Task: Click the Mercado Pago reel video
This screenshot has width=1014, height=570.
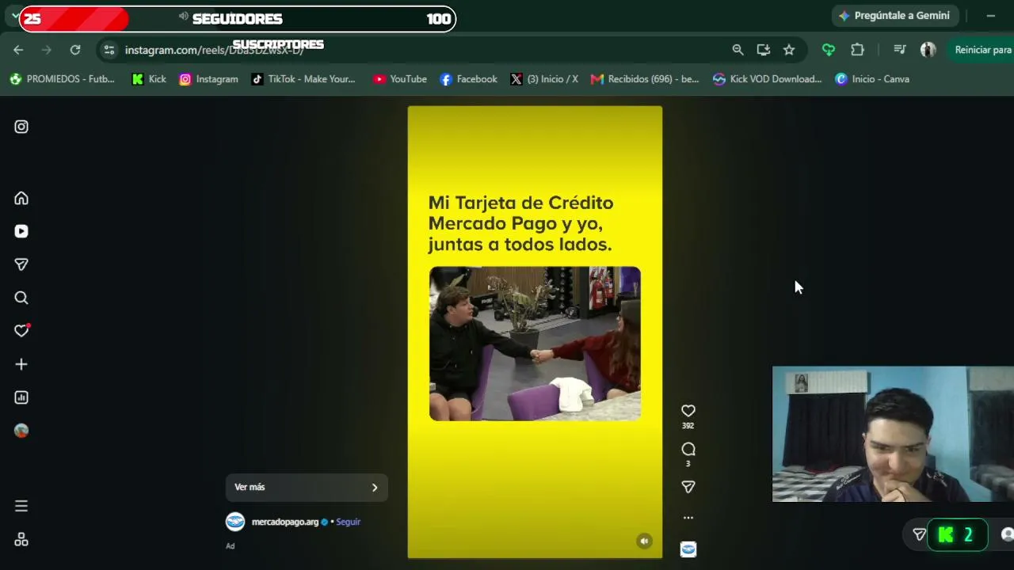Action: pyautogui.click(x=535, y=332)
